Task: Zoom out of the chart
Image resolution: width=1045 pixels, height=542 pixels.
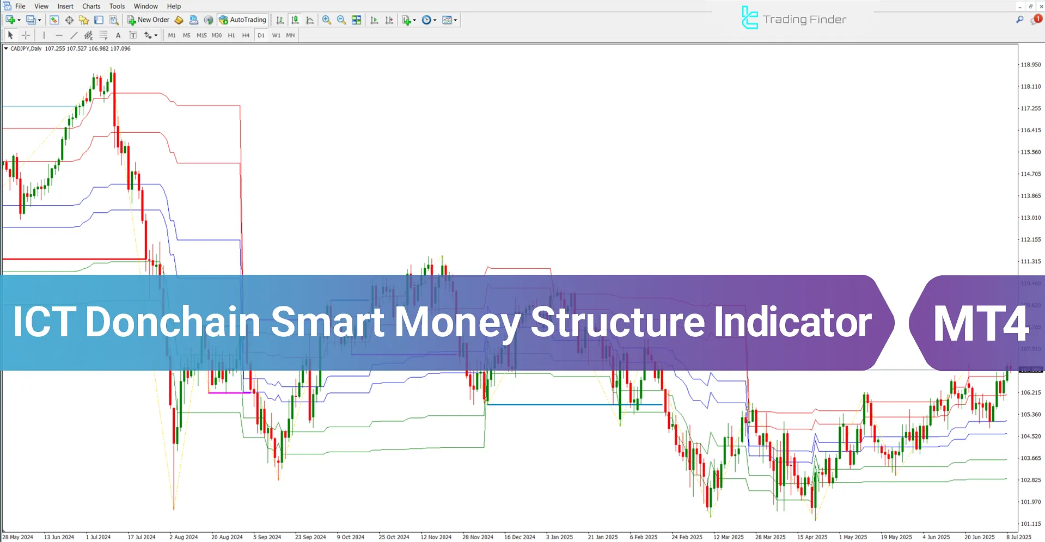Action: tap(341, 20)
